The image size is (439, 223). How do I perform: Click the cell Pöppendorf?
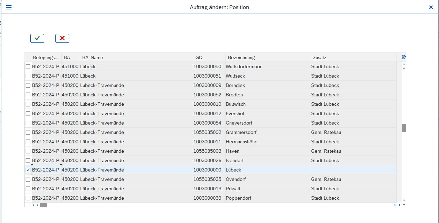[x=268, y=198]
